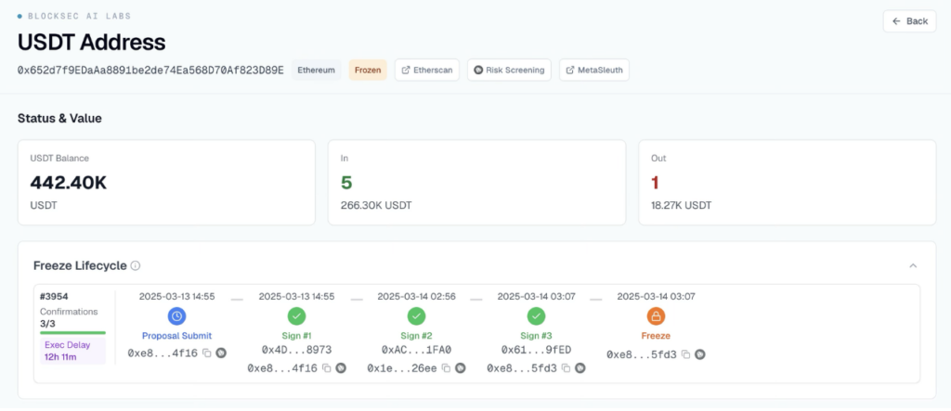Click the Out count value 1
Screen dimensions: 951x411
click(x=655, y=183)
